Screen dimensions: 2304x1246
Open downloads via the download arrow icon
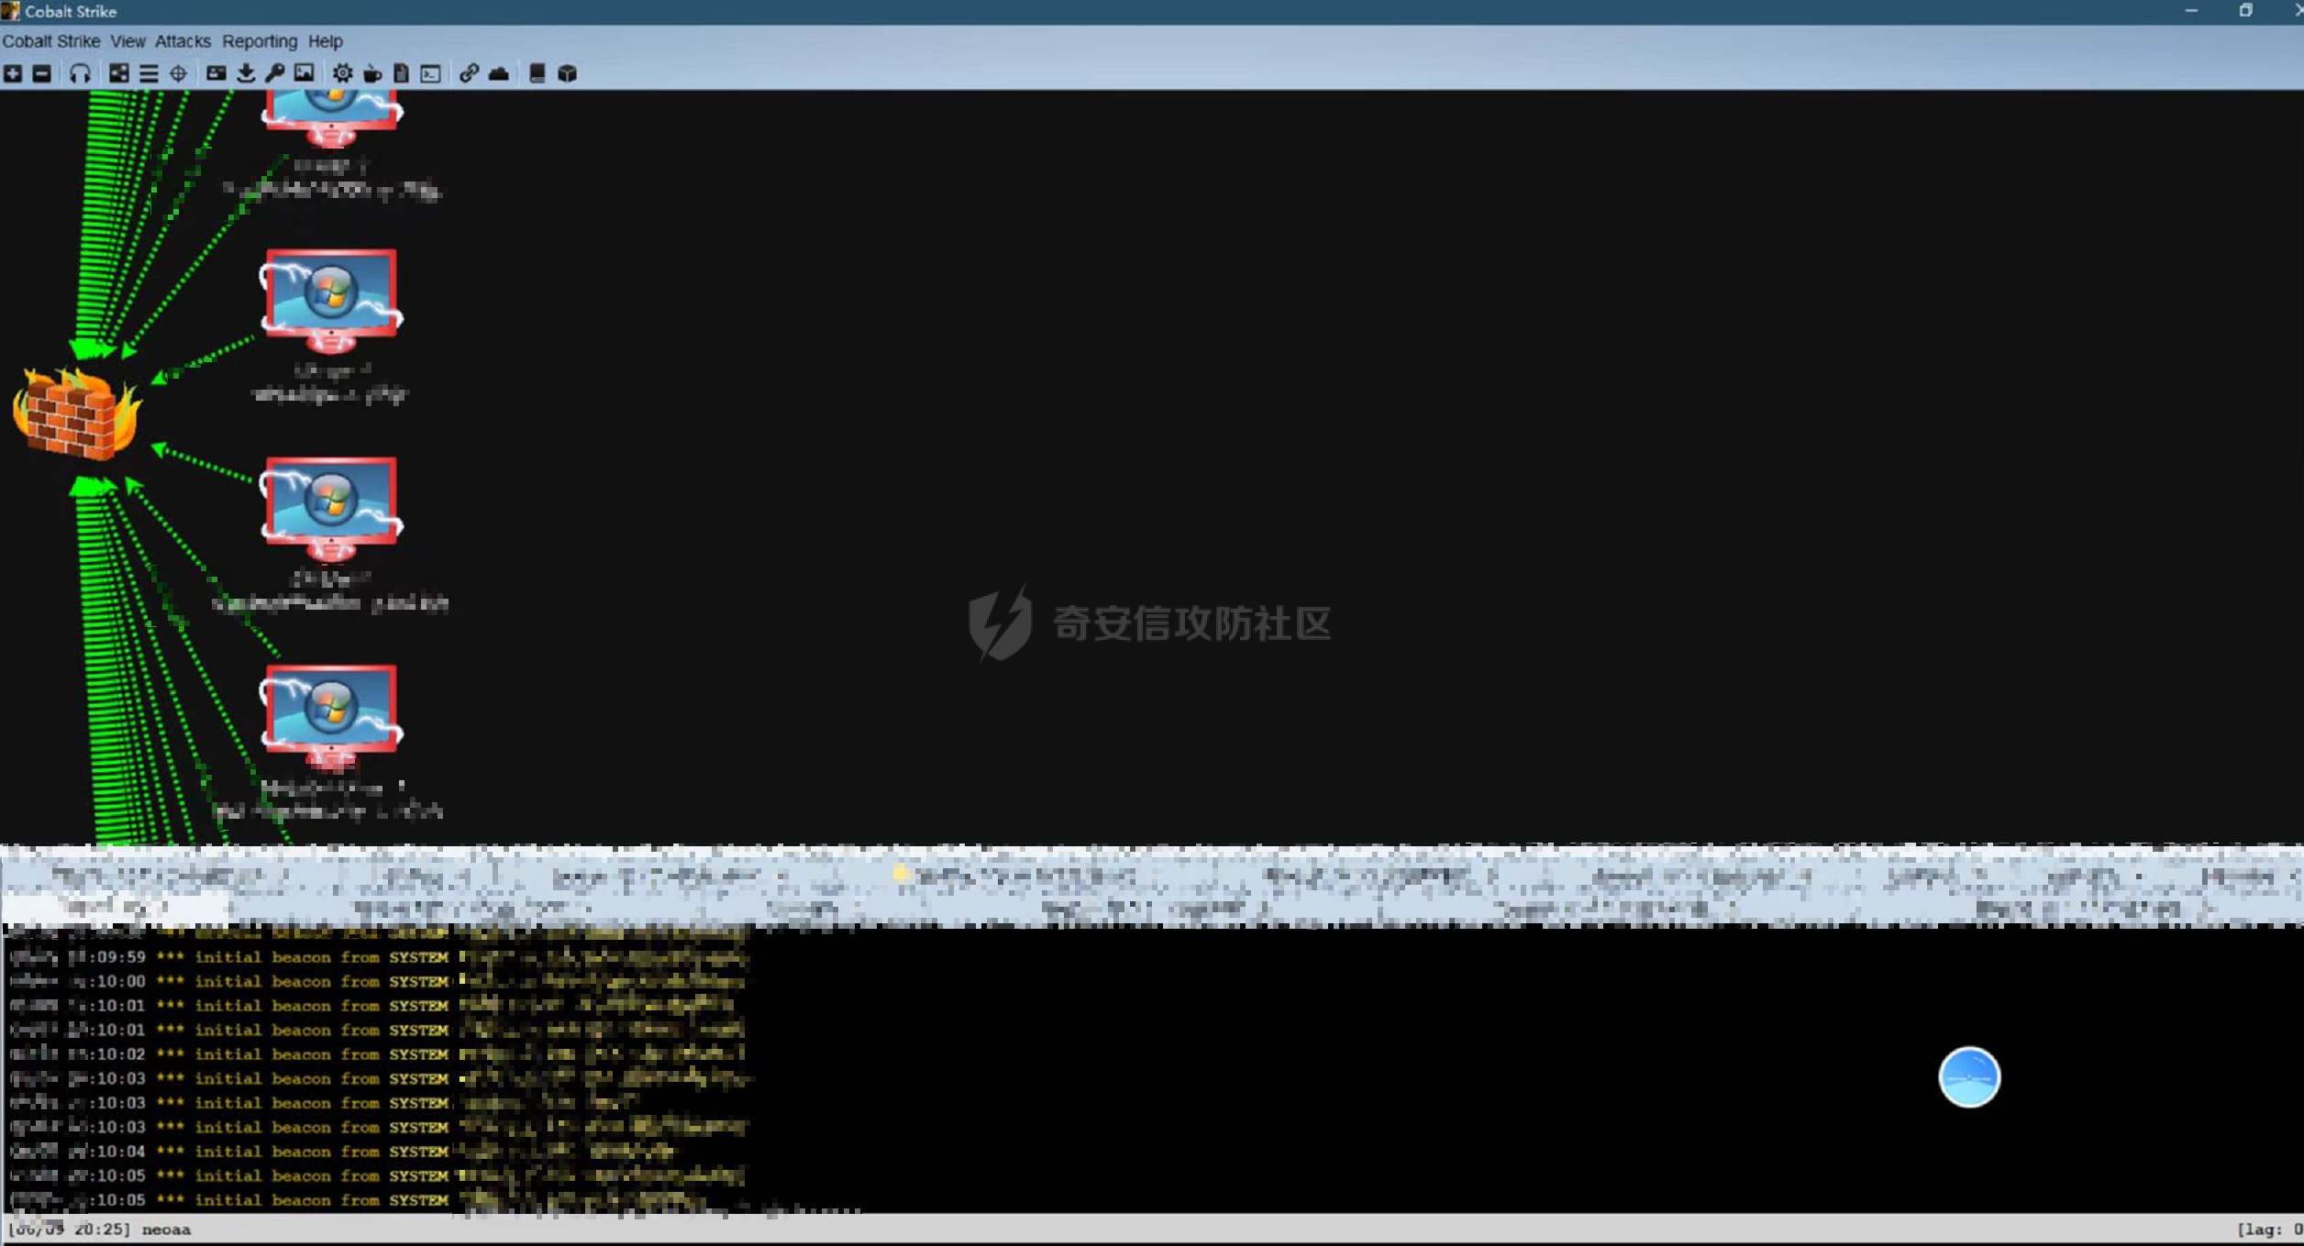coord(246,73)
